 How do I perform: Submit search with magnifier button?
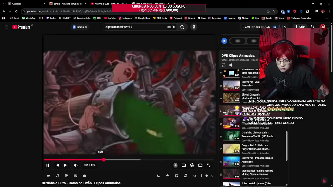click(x=182, y=27)
